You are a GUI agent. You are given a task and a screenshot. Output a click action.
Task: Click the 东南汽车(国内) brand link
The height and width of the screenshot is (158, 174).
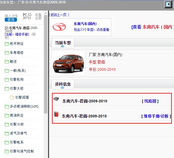coord(85,24)
